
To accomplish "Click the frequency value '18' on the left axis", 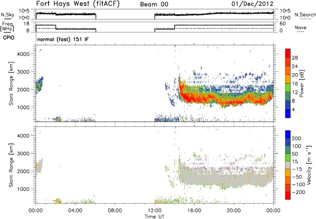I will pyautogui.click(x=26, y=24).
